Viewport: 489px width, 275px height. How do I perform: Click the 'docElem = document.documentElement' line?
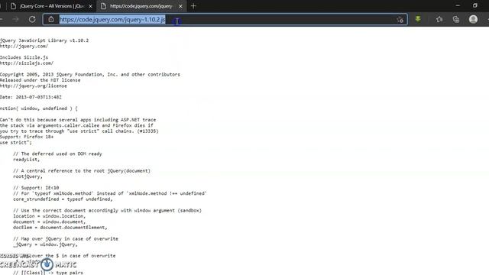pyautogui.click(x=60, y=228)
